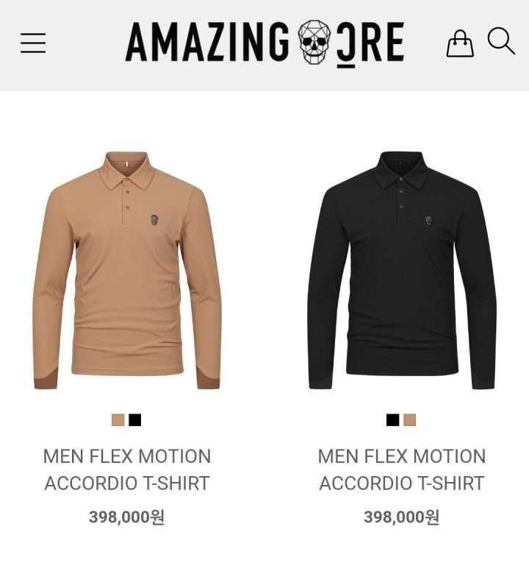The width and height of the screenshot is (529, 585).
Task: Open the hamburger navigation menu
Action: 33,43
